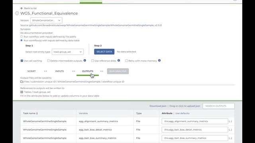This screenshot has width=255, height=143.
Task: Enable Delete intermediate outputs checkbox
Action: coord(49,61)
